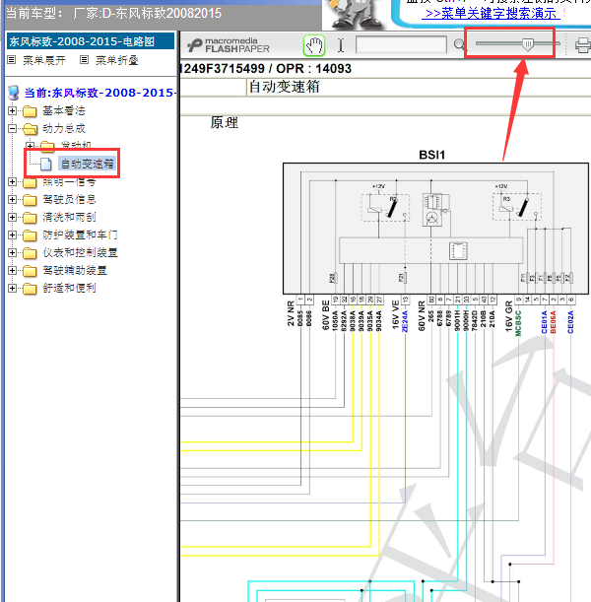591x602 pixels.
Task: Click the CE02A wire label
Action: pos(570,322)
